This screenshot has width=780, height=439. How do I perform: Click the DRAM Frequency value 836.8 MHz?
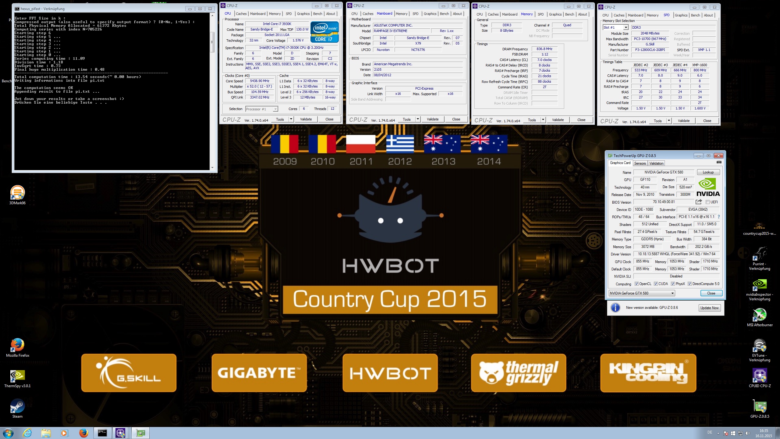pyautogui.click(x=544, y=49)
